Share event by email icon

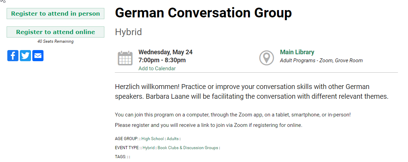coord(38,56)
